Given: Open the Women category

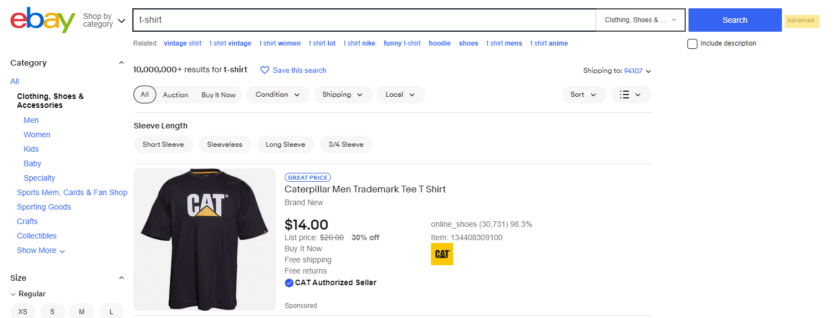Looking at the screenshot, I should coord(37,135).
